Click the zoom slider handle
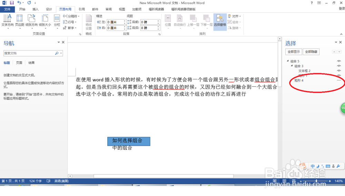 coord(316,181)
